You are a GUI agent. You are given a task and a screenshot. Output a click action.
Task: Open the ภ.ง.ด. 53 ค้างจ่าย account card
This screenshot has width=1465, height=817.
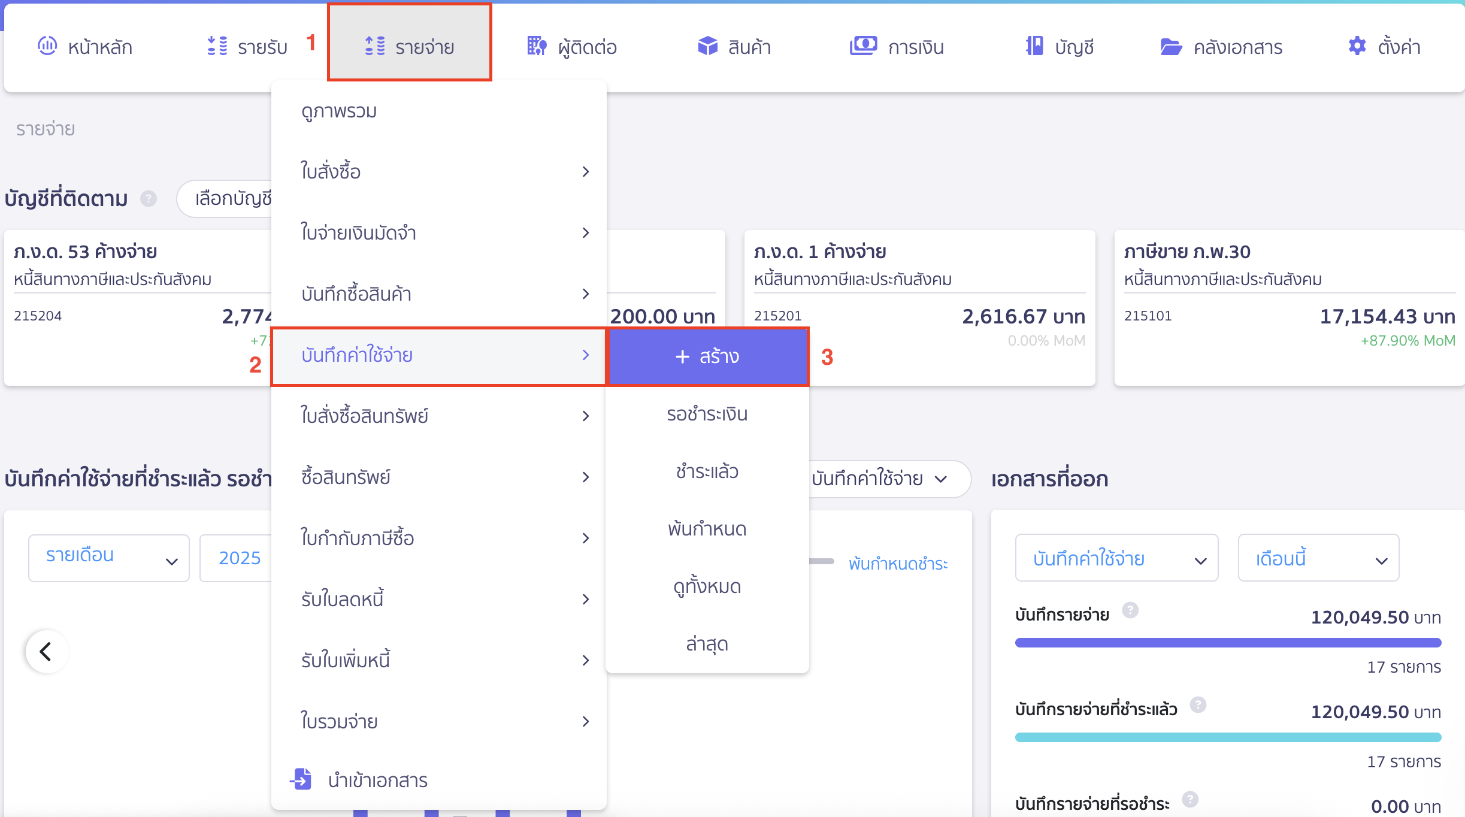[x=138, y=308]
